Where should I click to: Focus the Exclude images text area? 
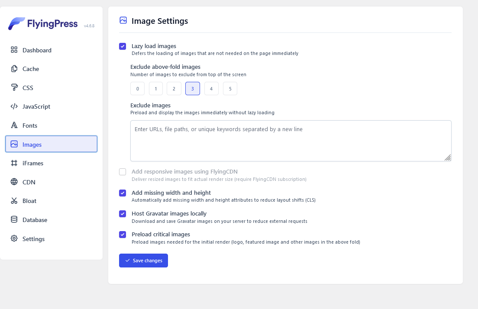(291, 141)
